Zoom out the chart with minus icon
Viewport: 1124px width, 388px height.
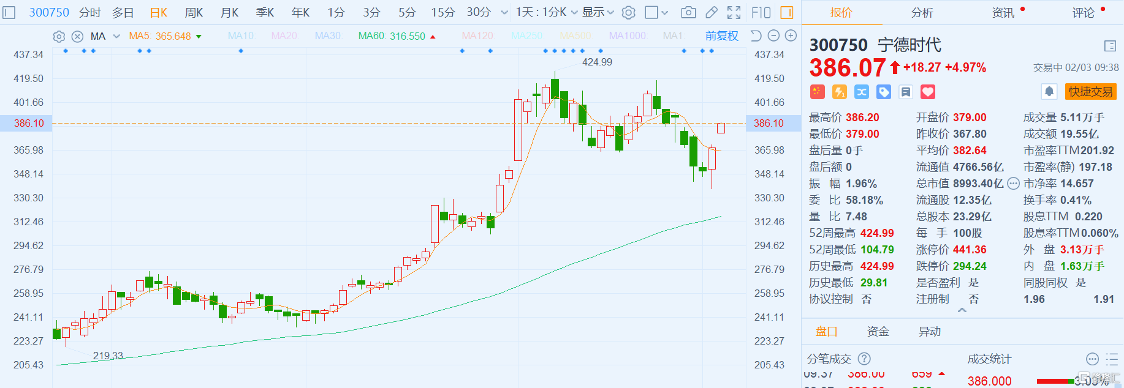(x=773, y=36)
